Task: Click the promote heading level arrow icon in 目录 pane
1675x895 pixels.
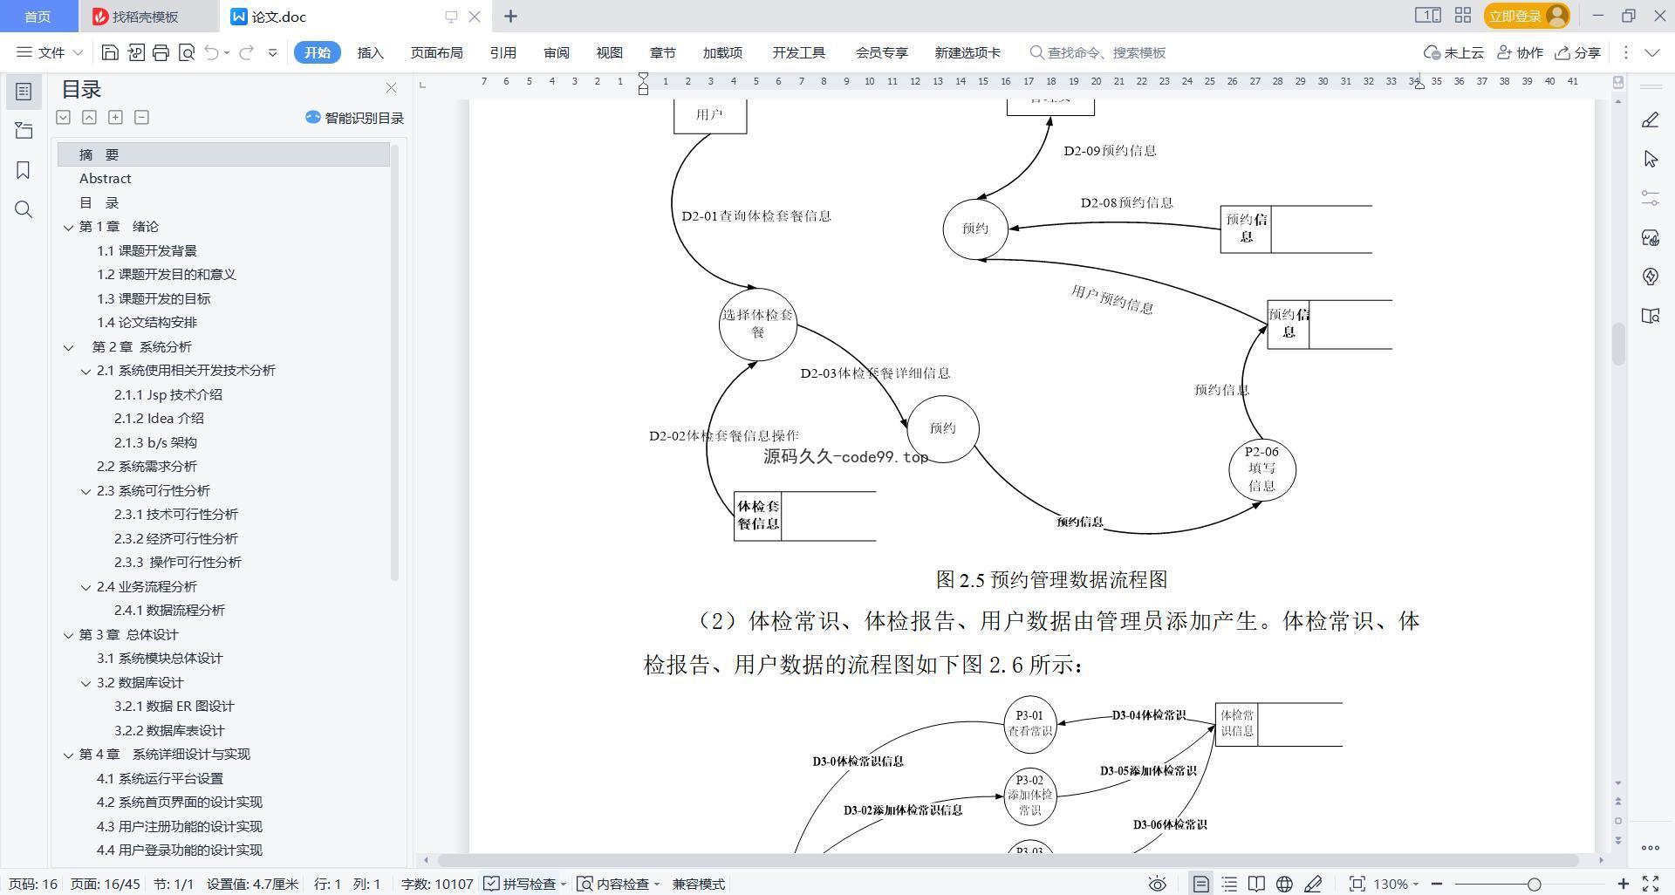Action: coord(89,117)
